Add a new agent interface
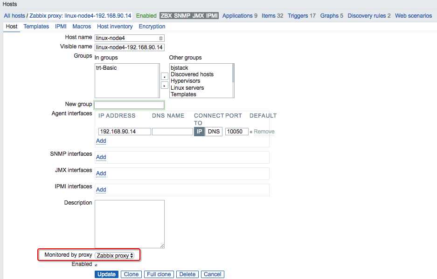This screenshot has height=279, width=437. pyautogui.click(x=101, y=141)
